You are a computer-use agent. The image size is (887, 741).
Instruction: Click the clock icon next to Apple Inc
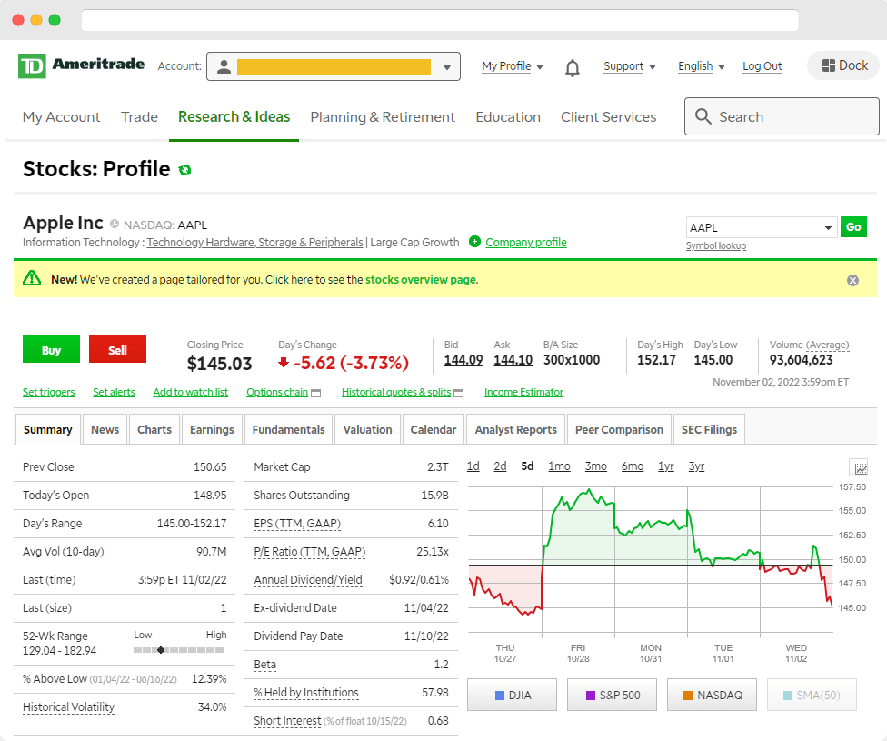115,225
